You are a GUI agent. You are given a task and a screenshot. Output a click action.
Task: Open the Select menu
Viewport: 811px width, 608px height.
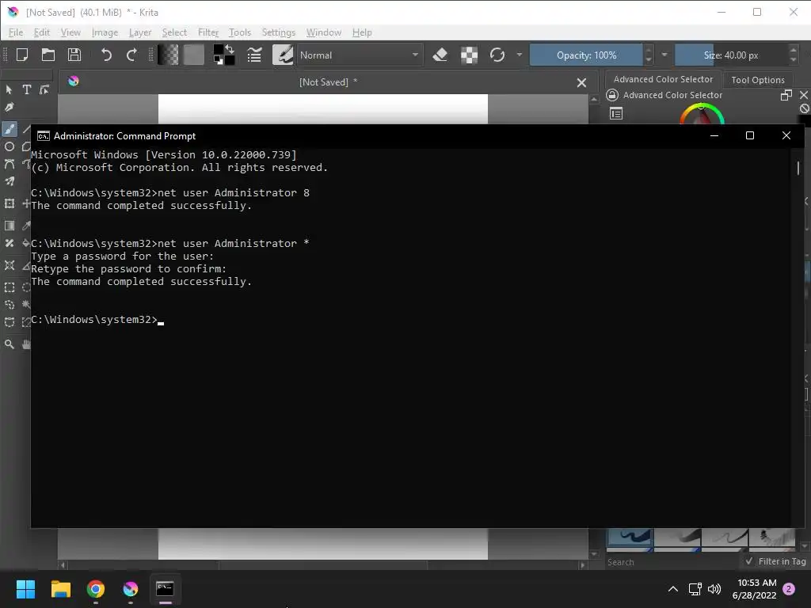tap(174, 32)
